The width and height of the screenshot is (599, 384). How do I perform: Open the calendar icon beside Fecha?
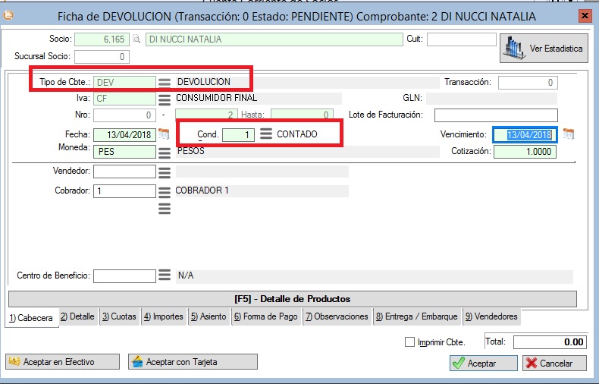163,134
